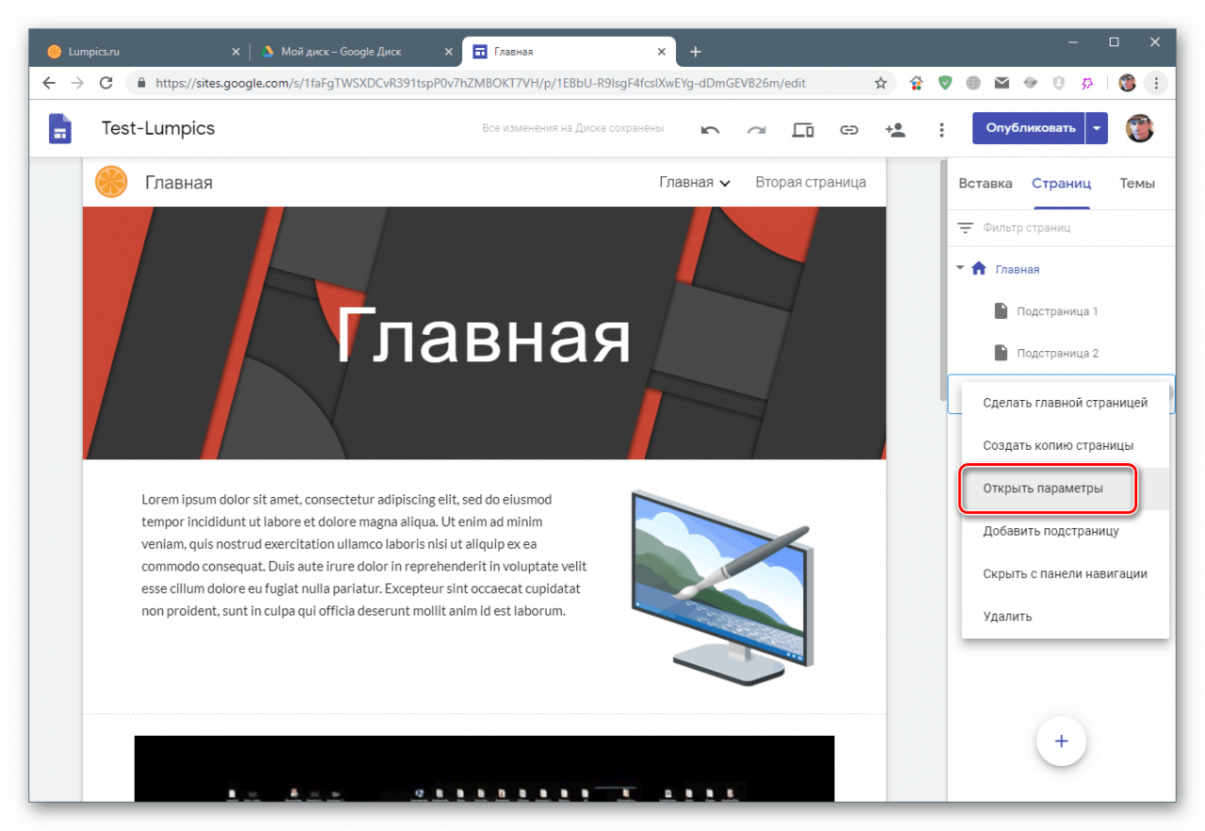Open a new browser tab

pos(696,52)
